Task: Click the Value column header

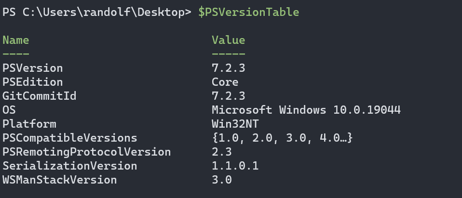Action: [x=229, y=40]
